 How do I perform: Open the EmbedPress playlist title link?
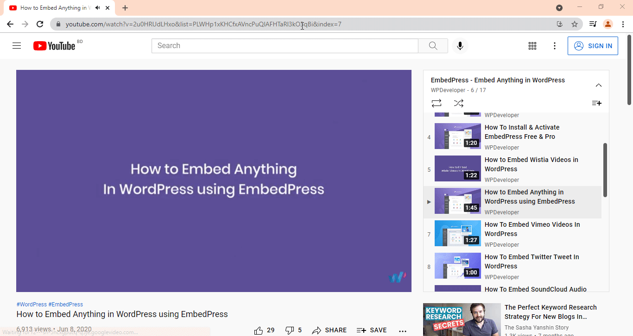point(498,80)
